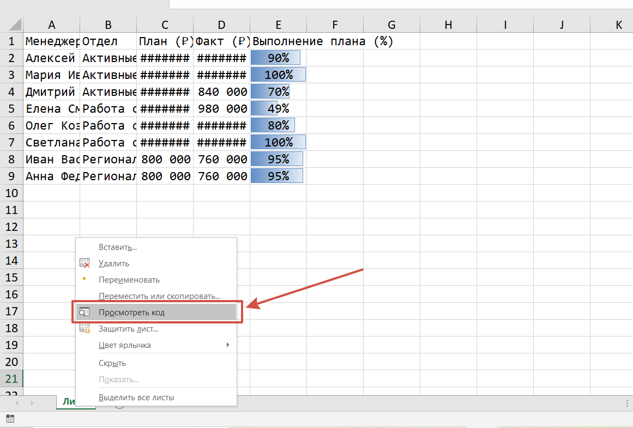Click the Елена cell in row 5
633x428 pixels.
click(x=52, y=109)
